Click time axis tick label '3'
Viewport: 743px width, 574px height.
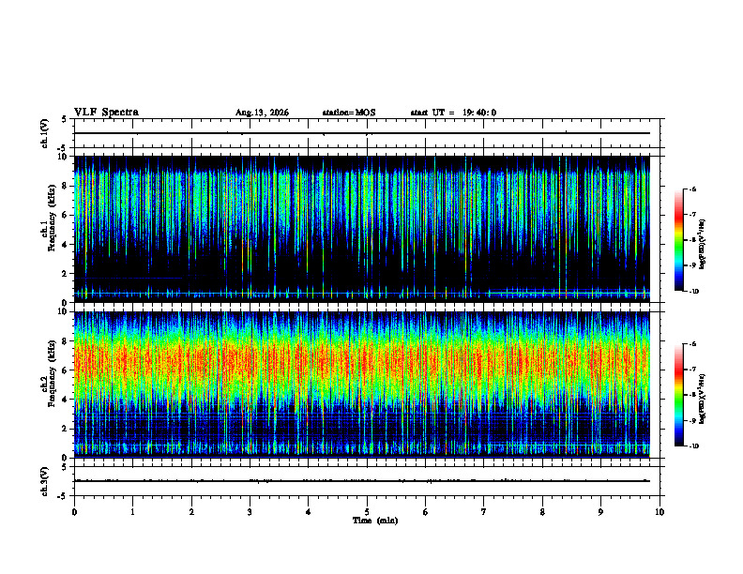tap(250, 512)
